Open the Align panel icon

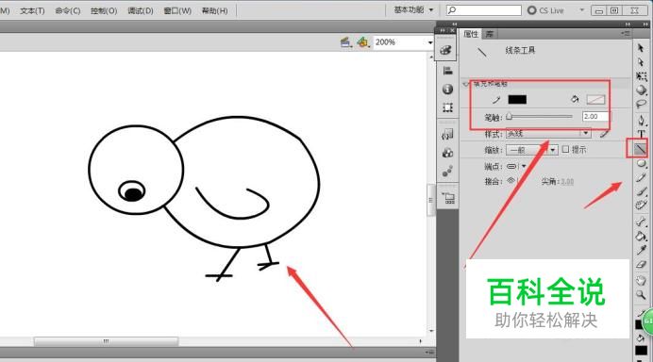click(x=447, y=71)
